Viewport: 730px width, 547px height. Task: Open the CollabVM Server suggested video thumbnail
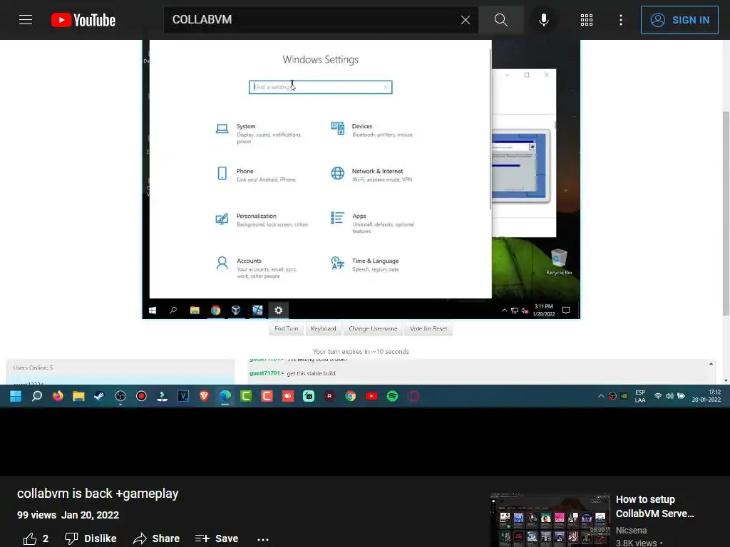click(550, 519)
